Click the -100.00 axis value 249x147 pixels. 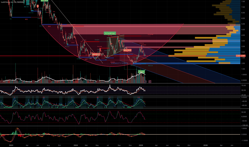pyautogui.click(x=244, y=125)
